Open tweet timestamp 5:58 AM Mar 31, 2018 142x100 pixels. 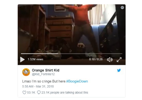click(x=38, y=86)
